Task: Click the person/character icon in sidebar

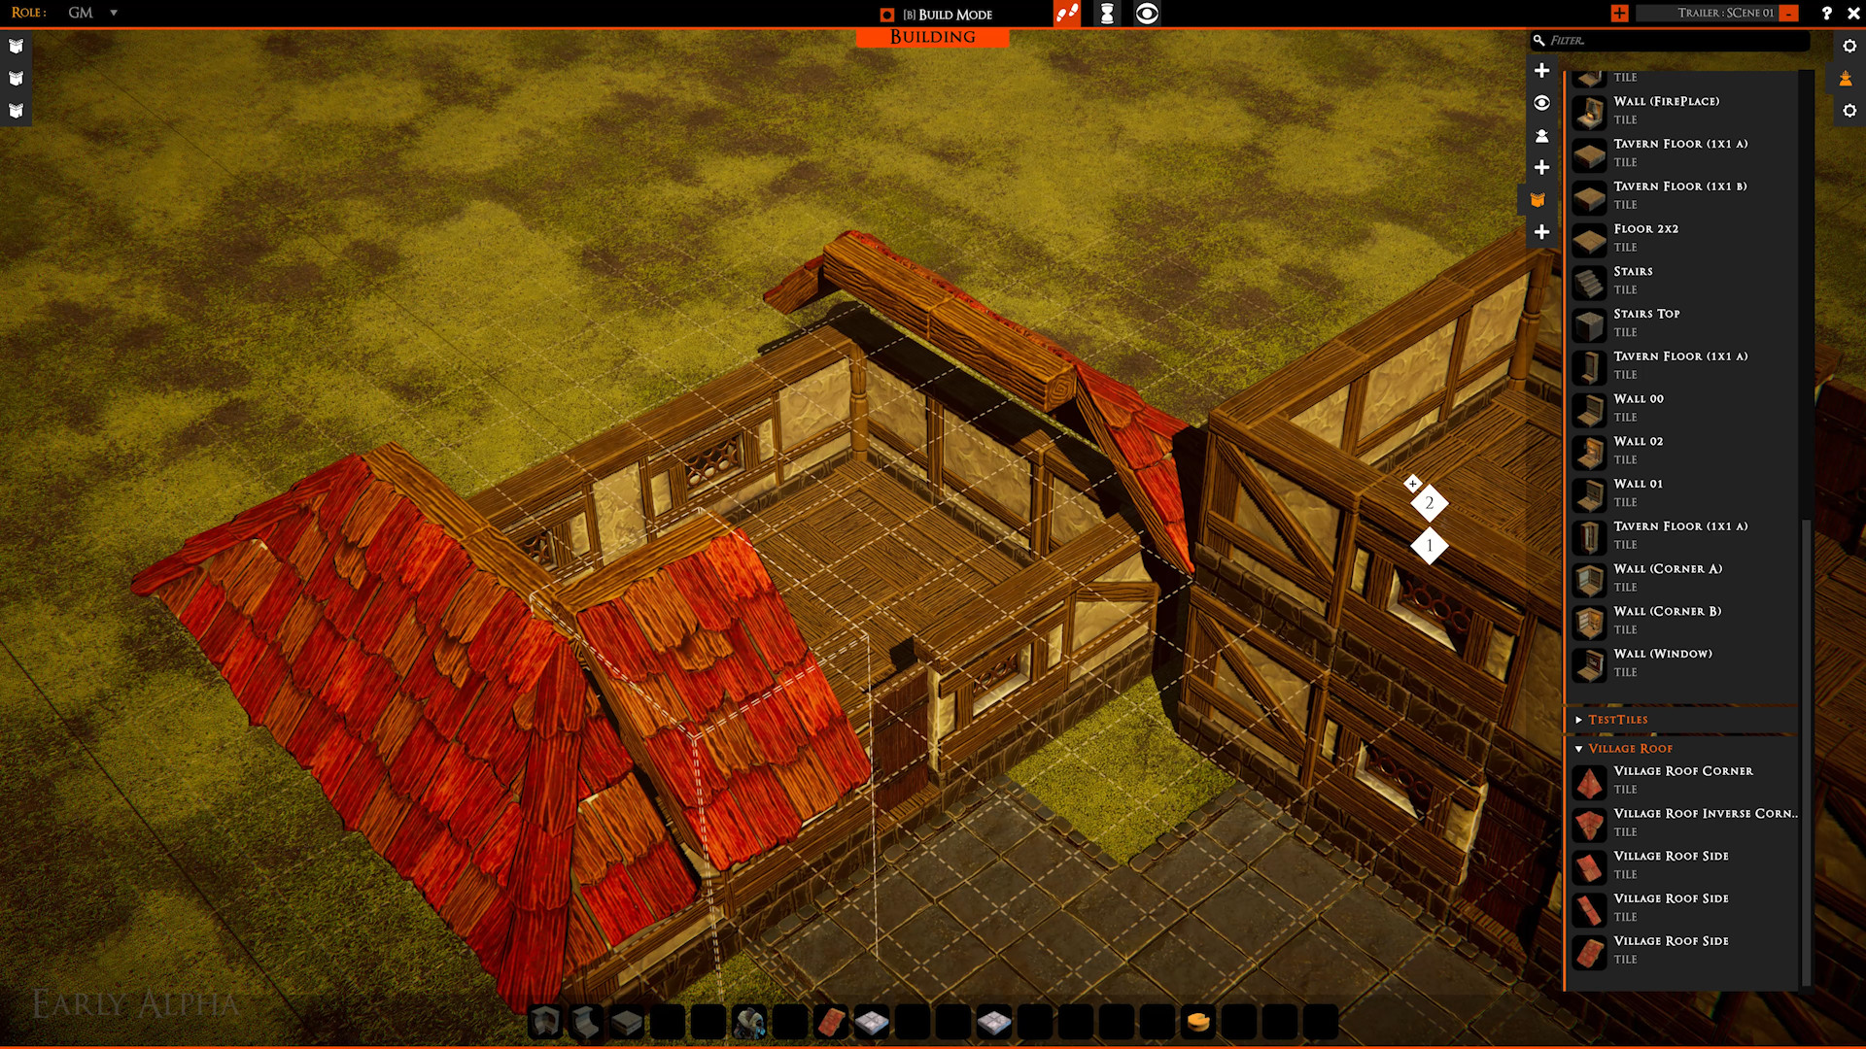Action: 1544,136
